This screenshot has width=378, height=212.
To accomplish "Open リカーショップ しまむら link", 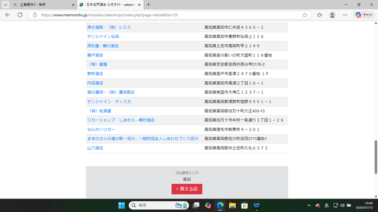I will pyautogui.click(x=120, y=120).
